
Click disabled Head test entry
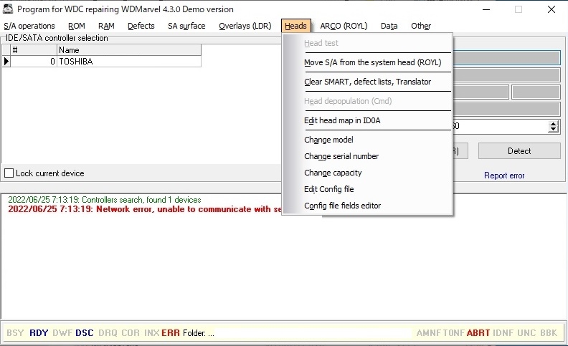coord(321,43)
